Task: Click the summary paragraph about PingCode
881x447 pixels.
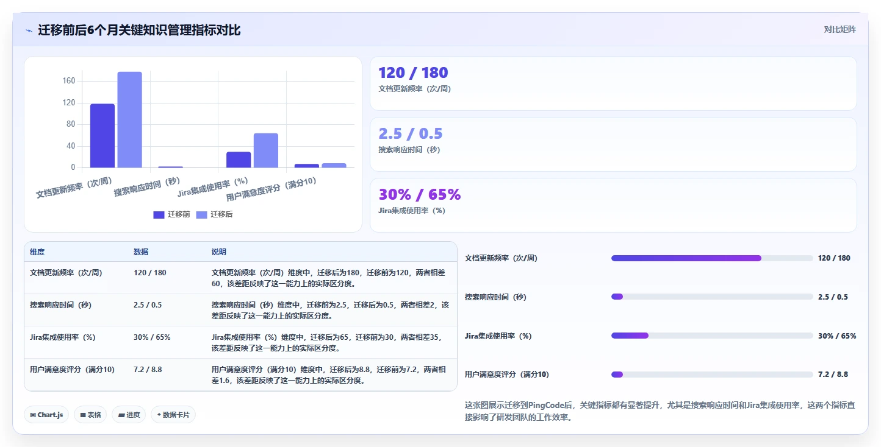Action: pyautogui.click(x=660, y=412)
